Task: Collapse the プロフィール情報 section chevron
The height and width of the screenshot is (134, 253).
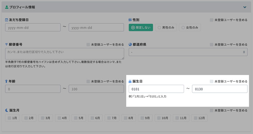Action: click(x=245, y=7)
